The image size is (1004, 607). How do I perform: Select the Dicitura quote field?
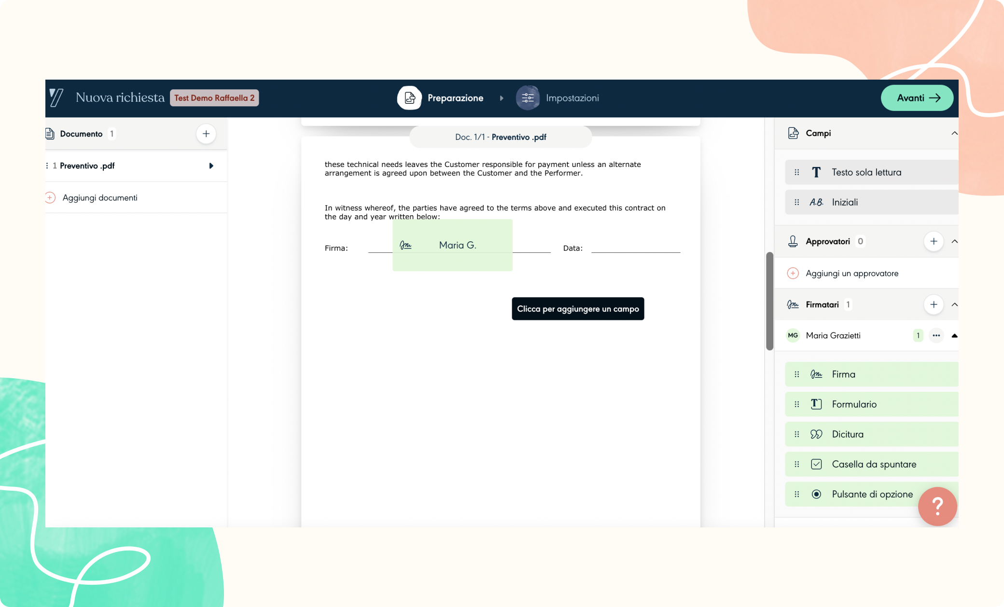pyautogui.click(x=847, y=434)
